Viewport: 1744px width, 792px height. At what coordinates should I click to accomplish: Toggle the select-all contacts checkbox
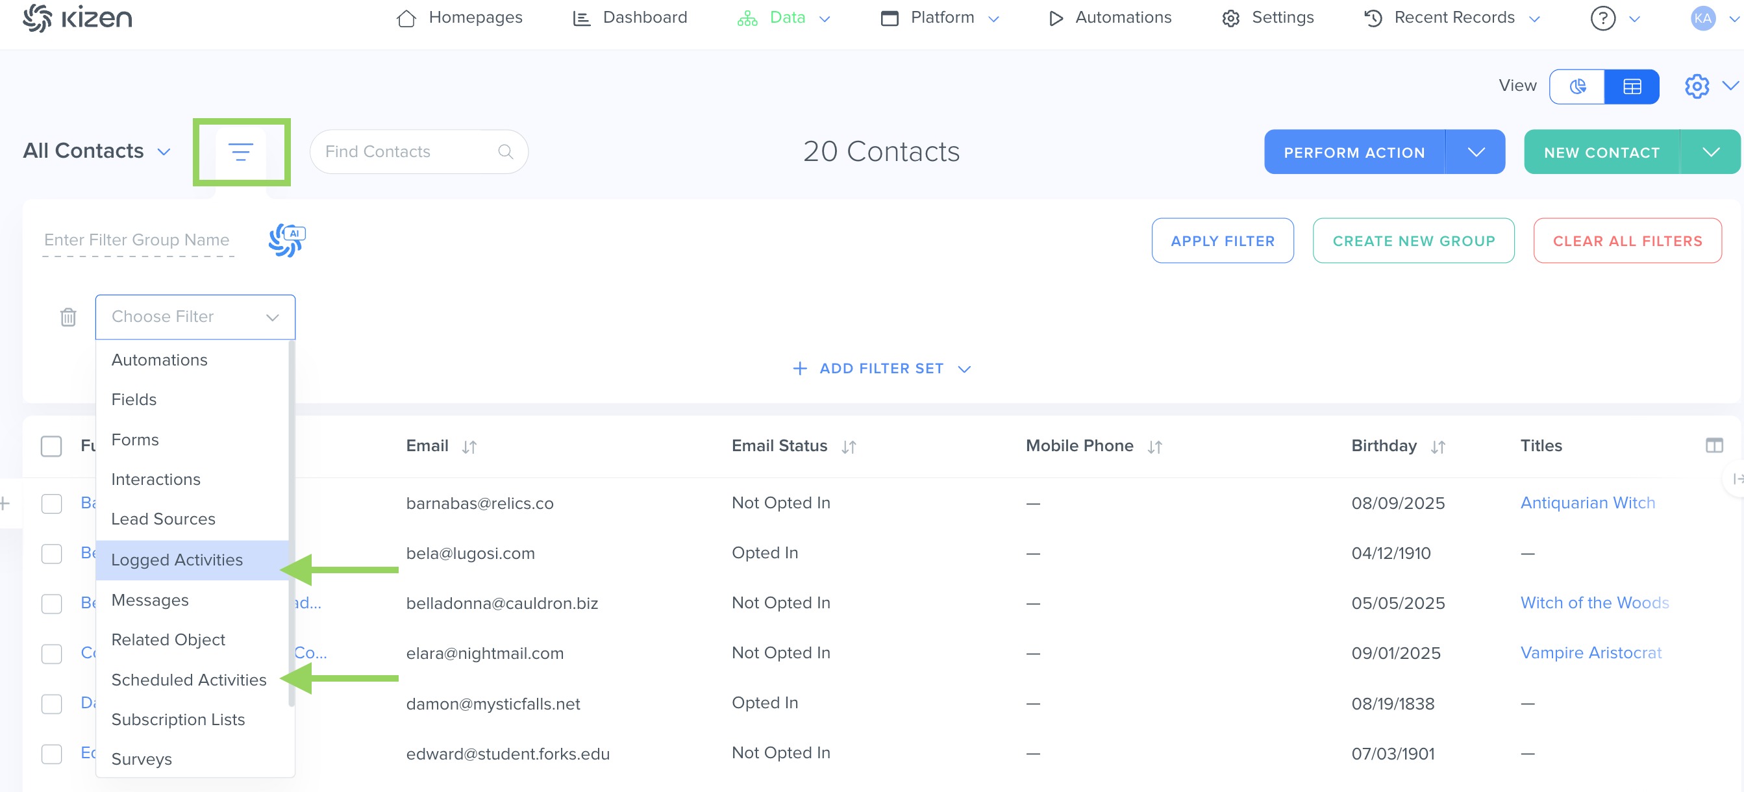tap(51, 446)
